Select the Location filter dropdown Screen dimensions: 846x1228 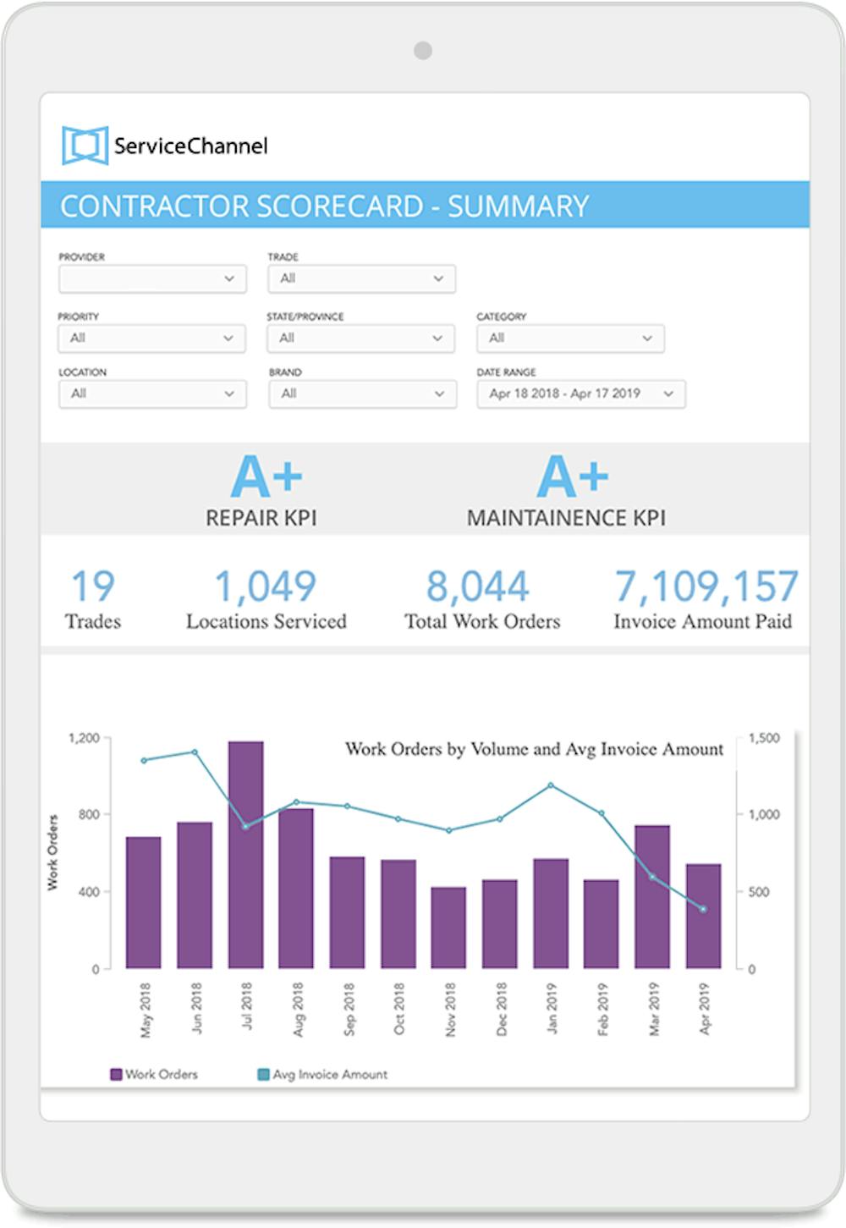tap(152, 394)
